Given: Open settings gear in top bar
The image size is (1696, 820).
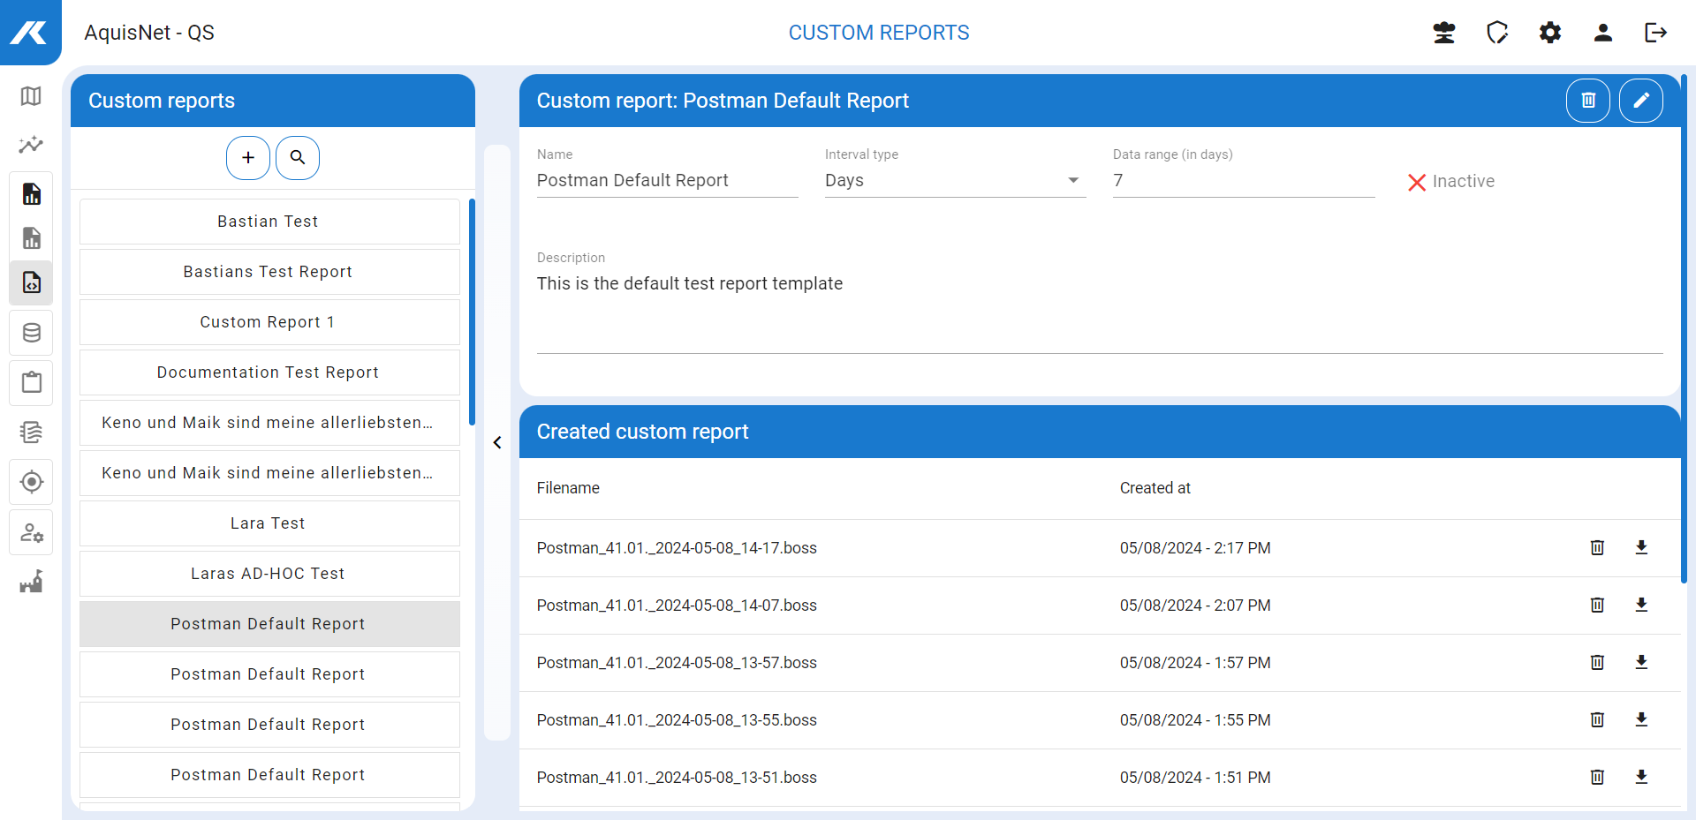Looking at the screenshot, I should click(1549, 33).
